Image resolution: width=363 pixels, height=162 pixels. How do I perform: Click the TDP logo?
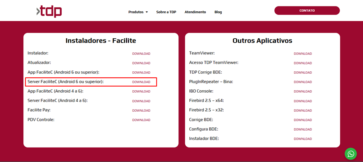49,11
